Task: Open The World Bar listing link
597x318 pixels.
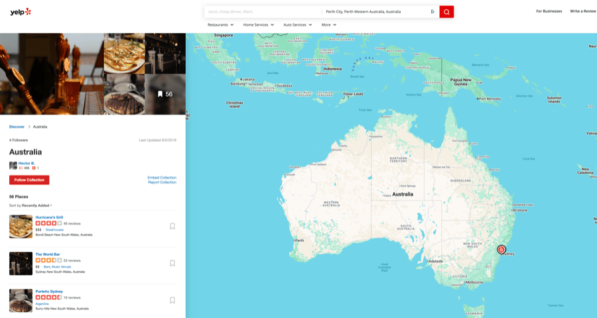Action: click(48, 254)
